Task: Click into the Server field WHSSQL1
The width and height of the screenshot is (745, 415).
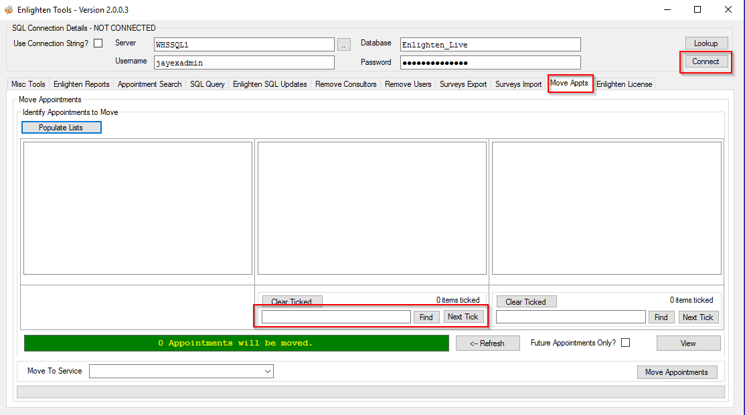Action: tap(244, 45)
